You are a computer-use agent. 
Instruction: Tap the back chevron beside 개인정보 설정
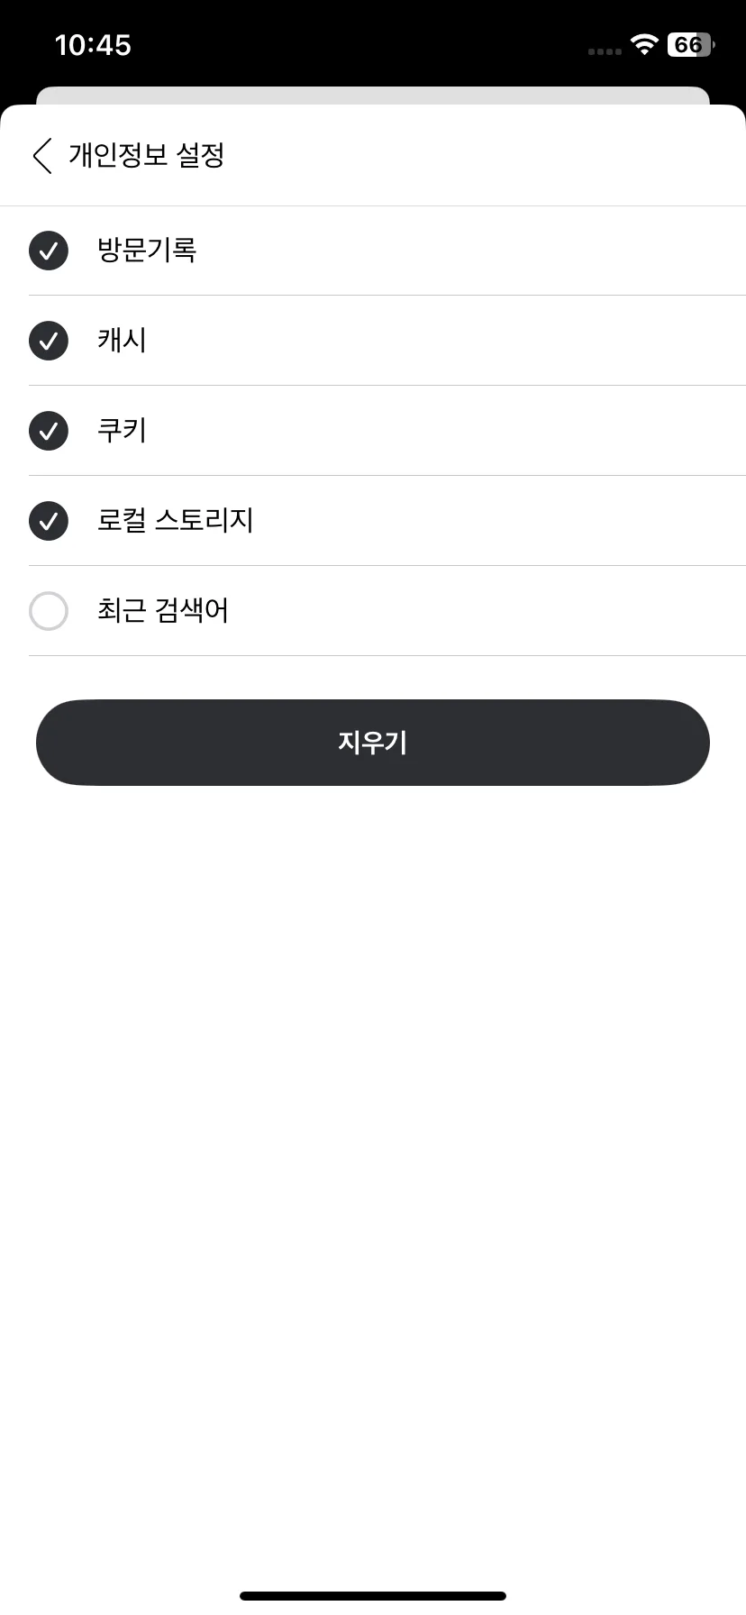(42, 156)
